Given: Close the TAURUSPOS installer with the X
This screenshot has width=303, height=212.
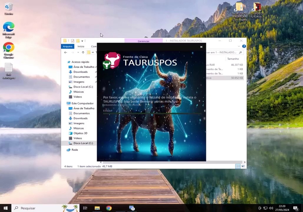Looking at the screenshot, I should (x=201, y=47).
